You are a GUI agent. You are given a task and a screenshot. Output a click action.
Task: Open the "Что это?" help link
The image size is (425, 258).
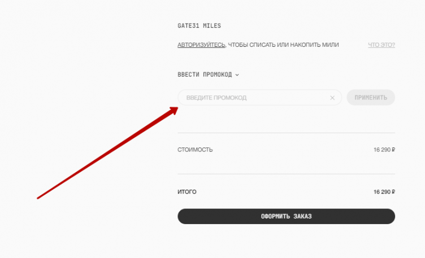point(381,45)
